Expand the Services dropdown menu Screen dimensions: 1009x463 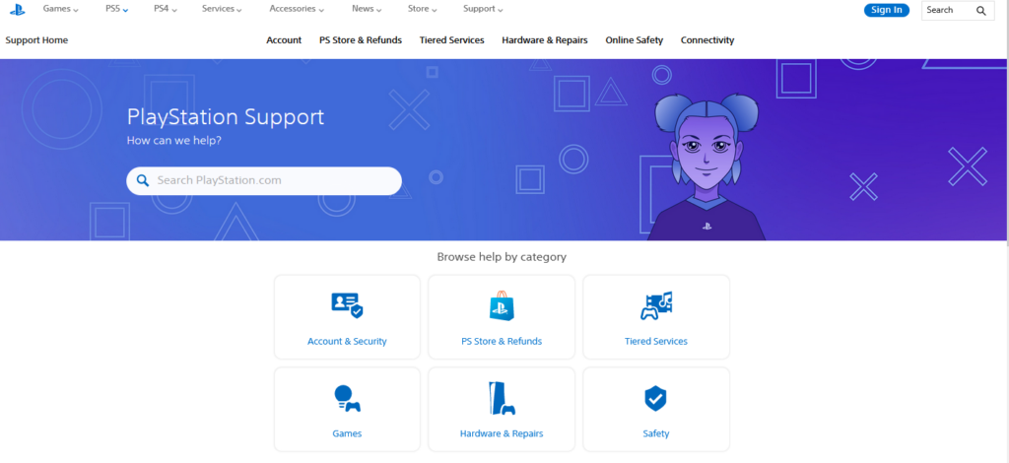(222, 9)
